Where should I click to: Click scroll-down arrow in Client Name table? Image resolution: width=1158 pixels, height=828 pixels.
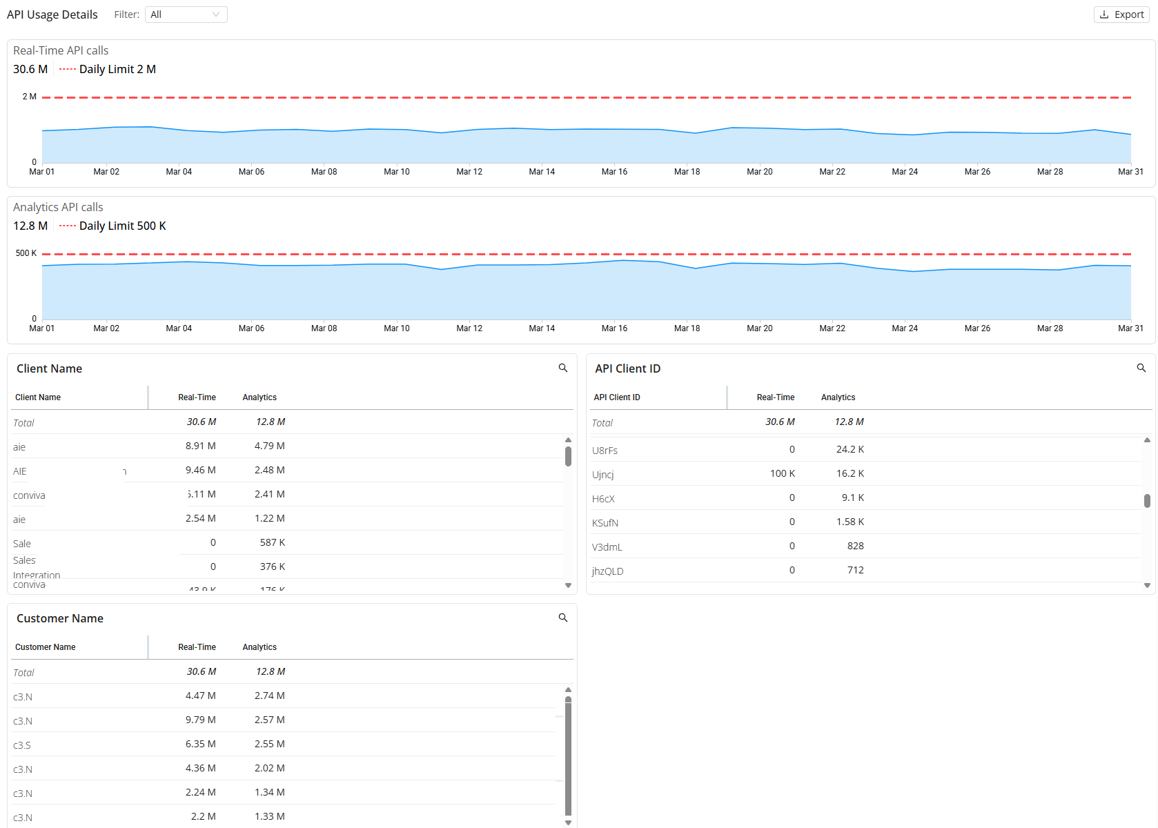point(568,585)
